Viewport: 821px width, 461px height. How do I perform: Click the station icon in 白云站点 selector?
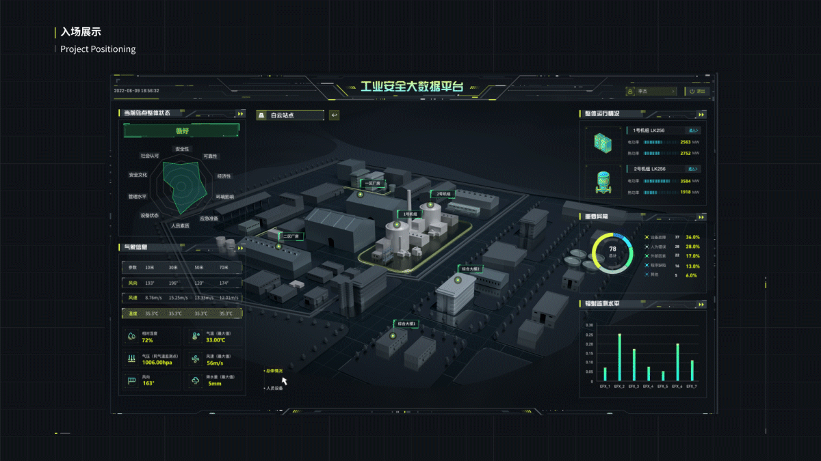click(x=262, y=115)
